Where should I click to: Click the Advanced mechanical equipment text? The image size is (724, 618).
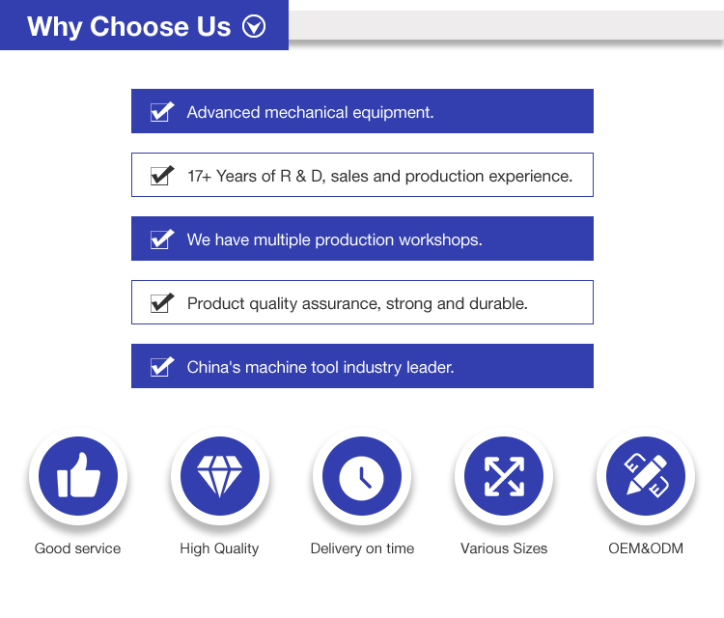(x=310, y=112)
